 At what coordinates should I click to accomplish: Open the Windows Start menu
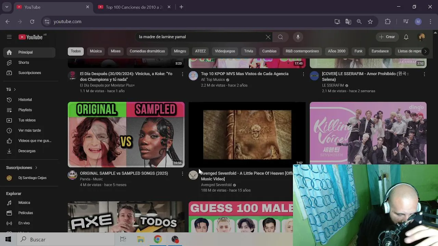tap(8, 240)
